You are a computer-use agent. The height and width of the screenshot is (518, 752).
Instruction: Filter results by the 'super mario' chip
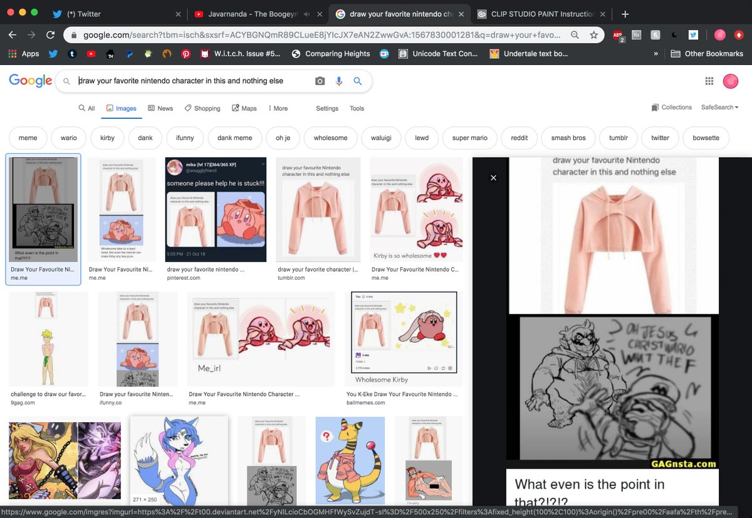pos(470,138)
